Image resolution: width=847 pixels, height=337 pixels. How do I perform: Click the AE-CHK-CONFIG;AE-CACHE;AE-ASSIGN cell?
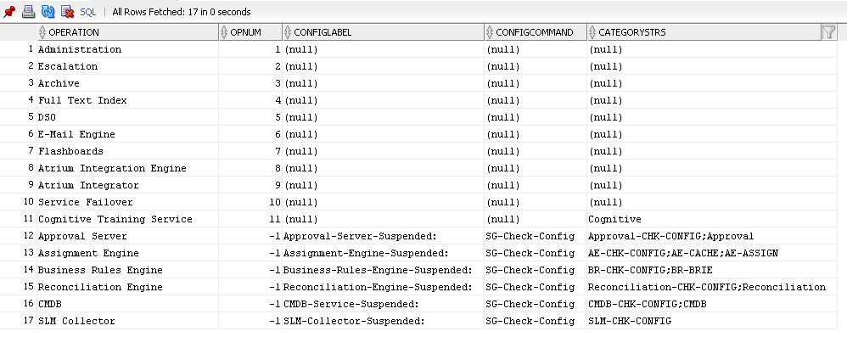click(x=712, y=253)
